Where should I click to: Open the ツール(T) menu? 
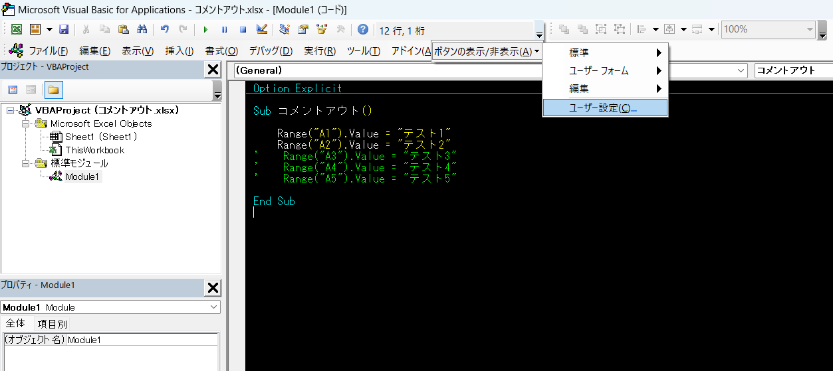point(363,51)
